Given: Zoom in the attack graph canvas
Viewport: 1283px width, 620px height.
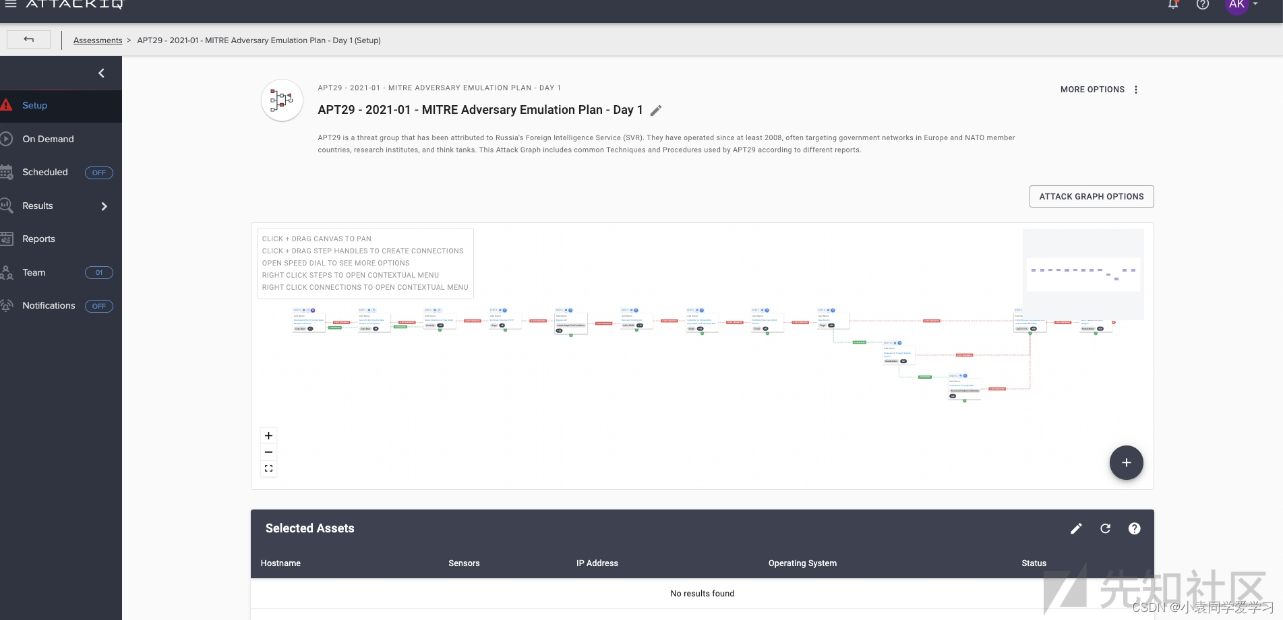Looking at the screenshot, I should (x=268, y=436).
